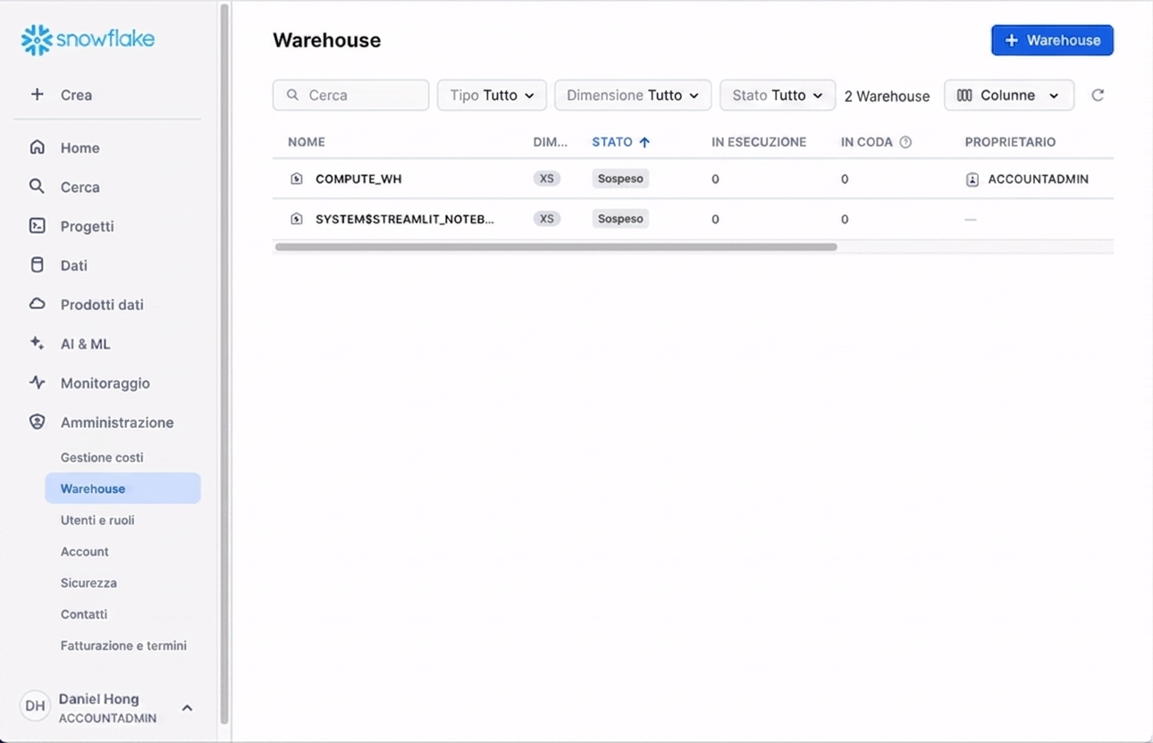Image resolution: width=1153 pixels, height=743 pixels.
Task: Click the Snowflake logo
Action: pyautogui.click(x=88, y=39)
